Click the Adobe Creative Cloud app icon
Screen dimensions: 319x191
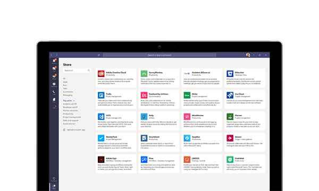point(101,74)
